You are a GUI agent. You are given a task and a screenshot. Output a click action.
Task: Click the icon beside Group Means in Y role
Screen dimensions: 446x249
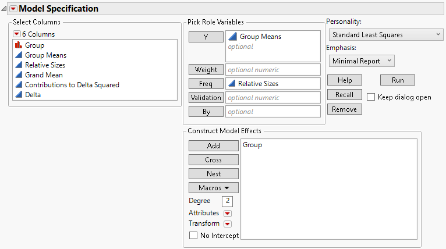click(x=232, y=37)
